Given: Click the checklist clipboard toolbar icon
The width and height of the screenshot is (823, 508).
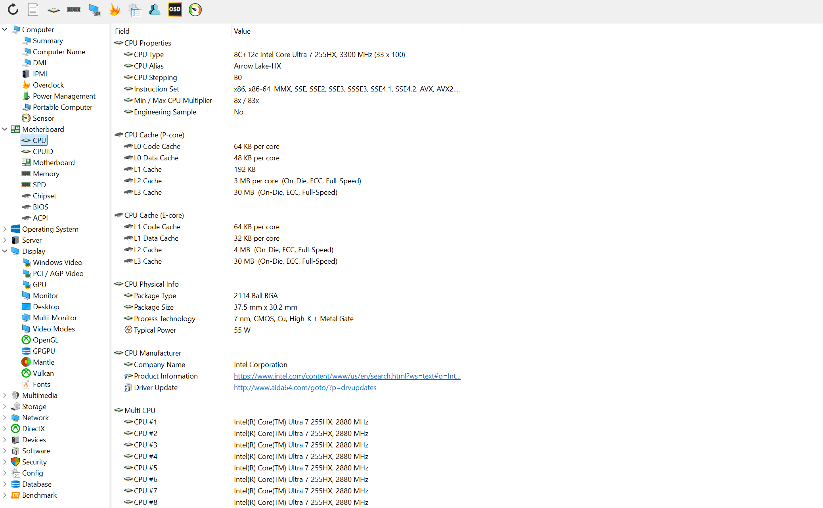Looking at the screenshot, I should point(135,10).
